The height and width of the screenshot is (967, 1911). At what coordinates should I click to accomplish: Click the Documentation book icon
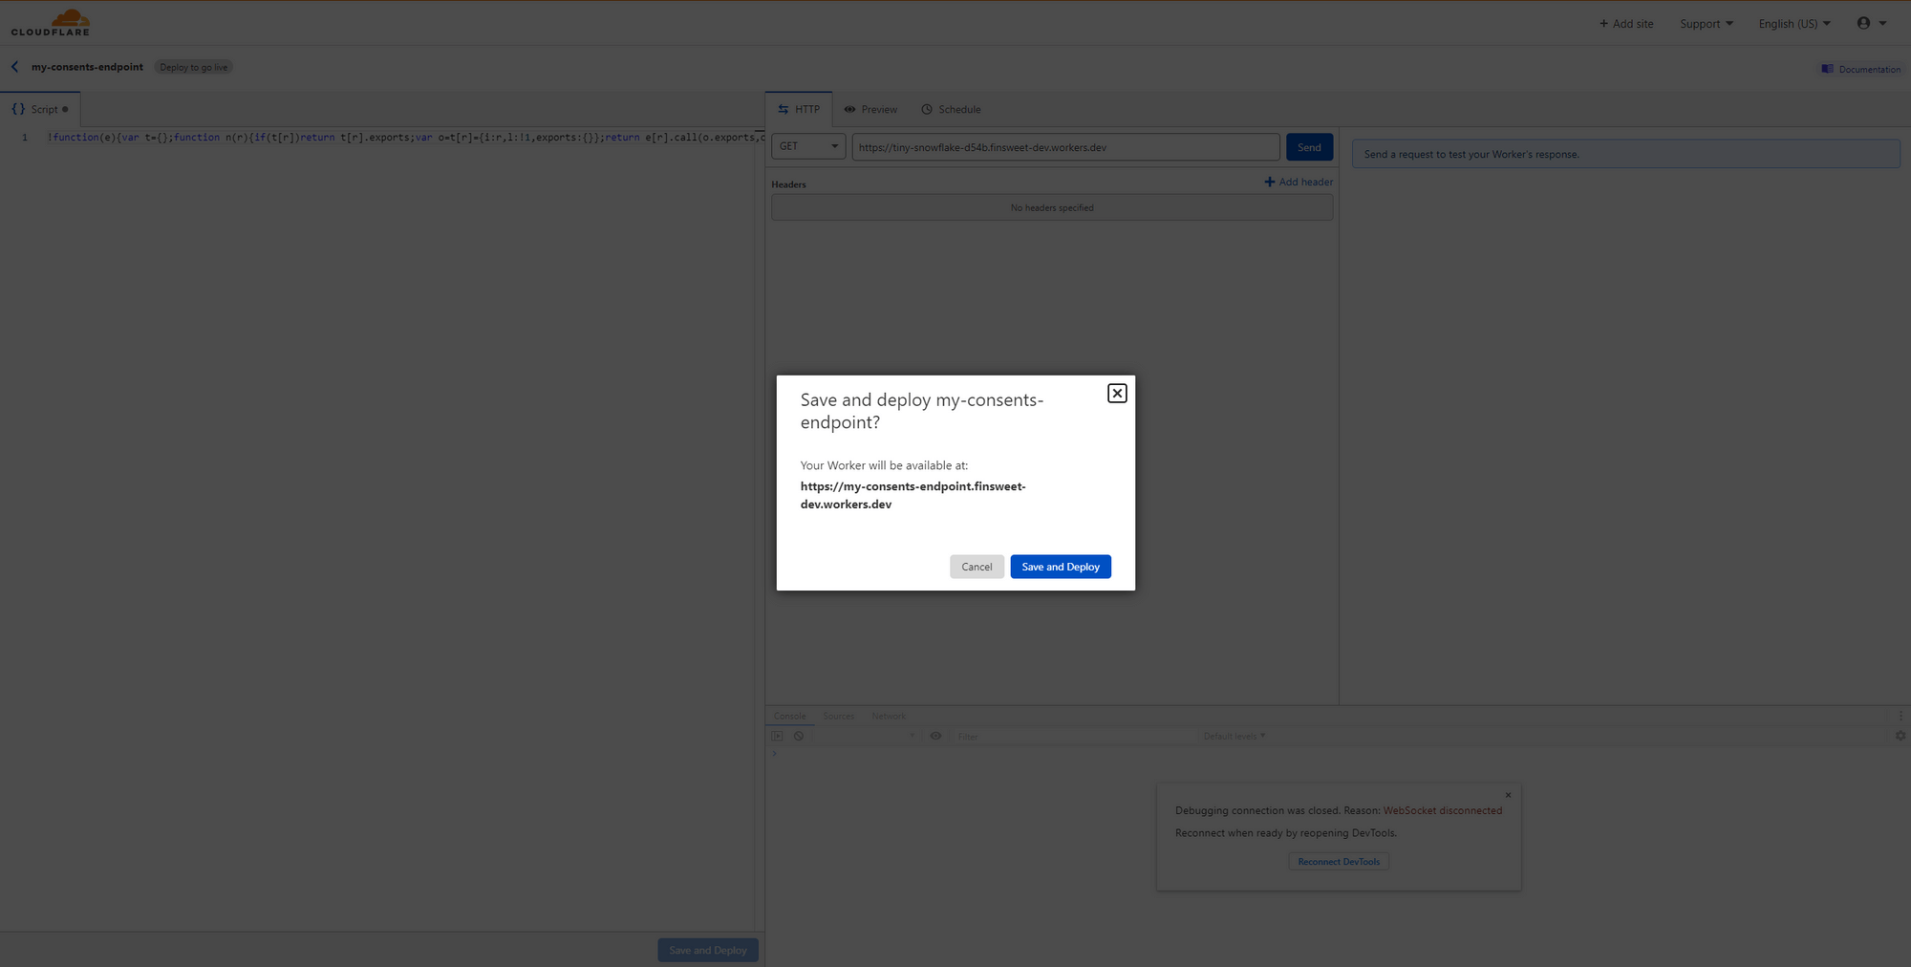1826,68
